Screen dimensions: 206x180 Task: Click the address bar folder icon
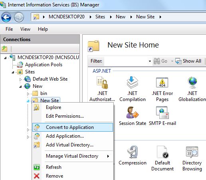click(36, 17)
